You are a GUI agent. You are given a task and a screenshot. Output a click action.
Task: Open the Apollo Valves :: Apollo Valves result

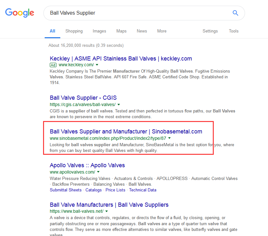(87, 165)
